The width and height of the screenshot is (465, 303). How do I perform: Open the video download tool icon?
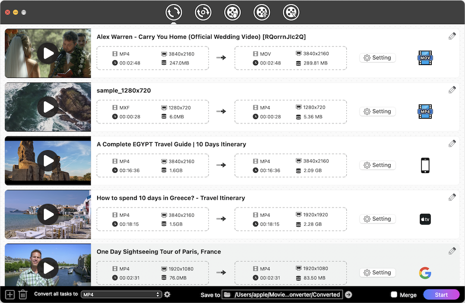tap(232, 12)
